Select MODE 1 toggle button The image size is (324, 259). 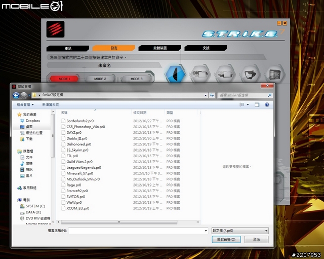(64, 79)
